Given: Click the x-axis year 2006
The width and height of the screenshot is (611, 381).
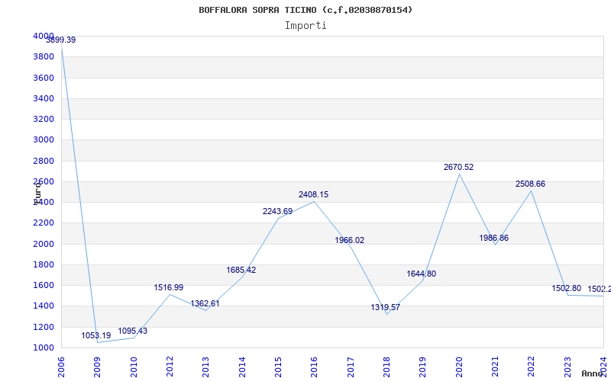Looking at the screenshot, I should coord(61,367).
